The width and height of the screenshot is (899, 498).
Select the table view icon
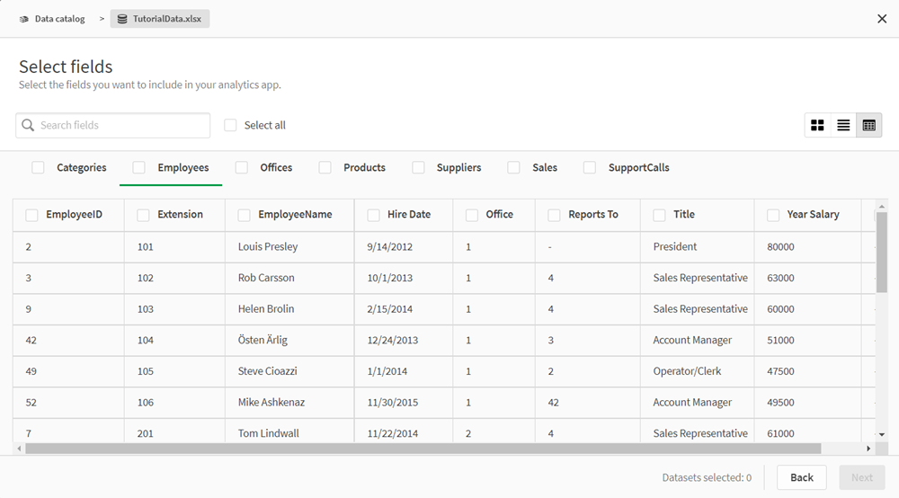(x=868, y=126)
